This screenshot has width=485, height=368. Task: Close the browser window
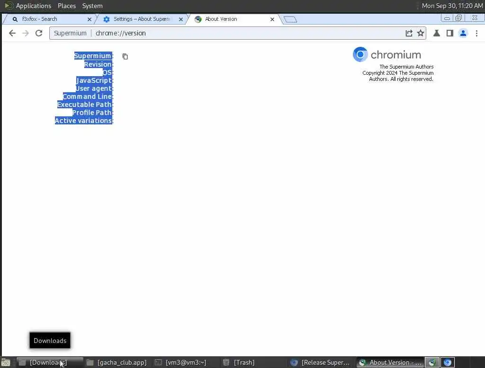(x=475, y=18)
